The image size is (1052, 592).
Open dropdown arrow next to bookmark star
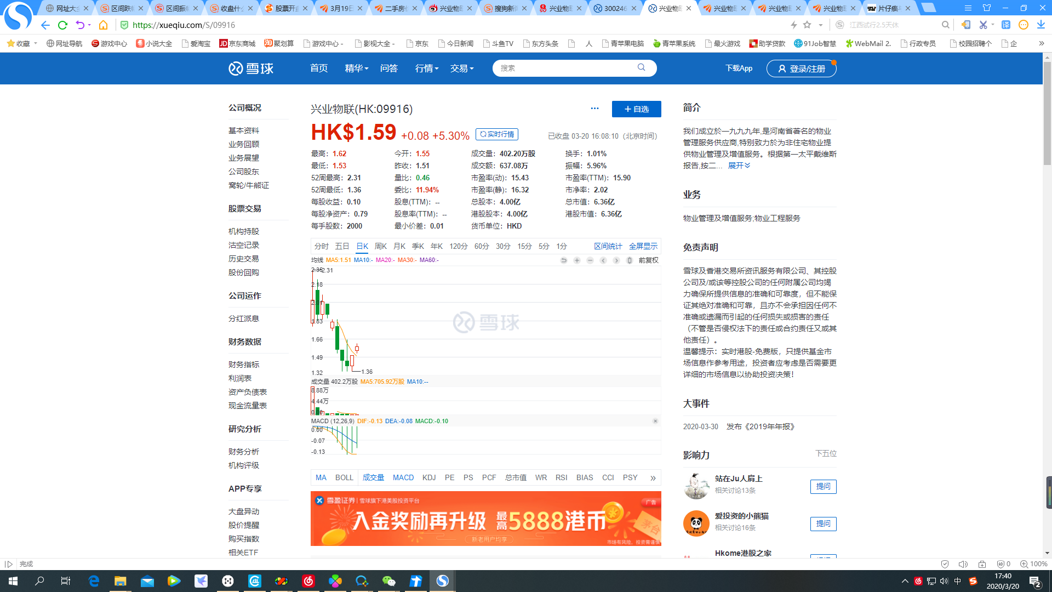[820, 25]
